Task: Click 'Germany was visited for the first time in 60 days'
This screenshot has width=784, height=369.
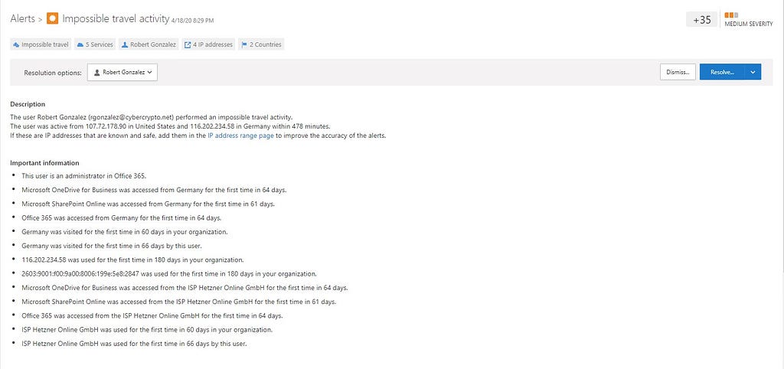Action: click(125, 232)
